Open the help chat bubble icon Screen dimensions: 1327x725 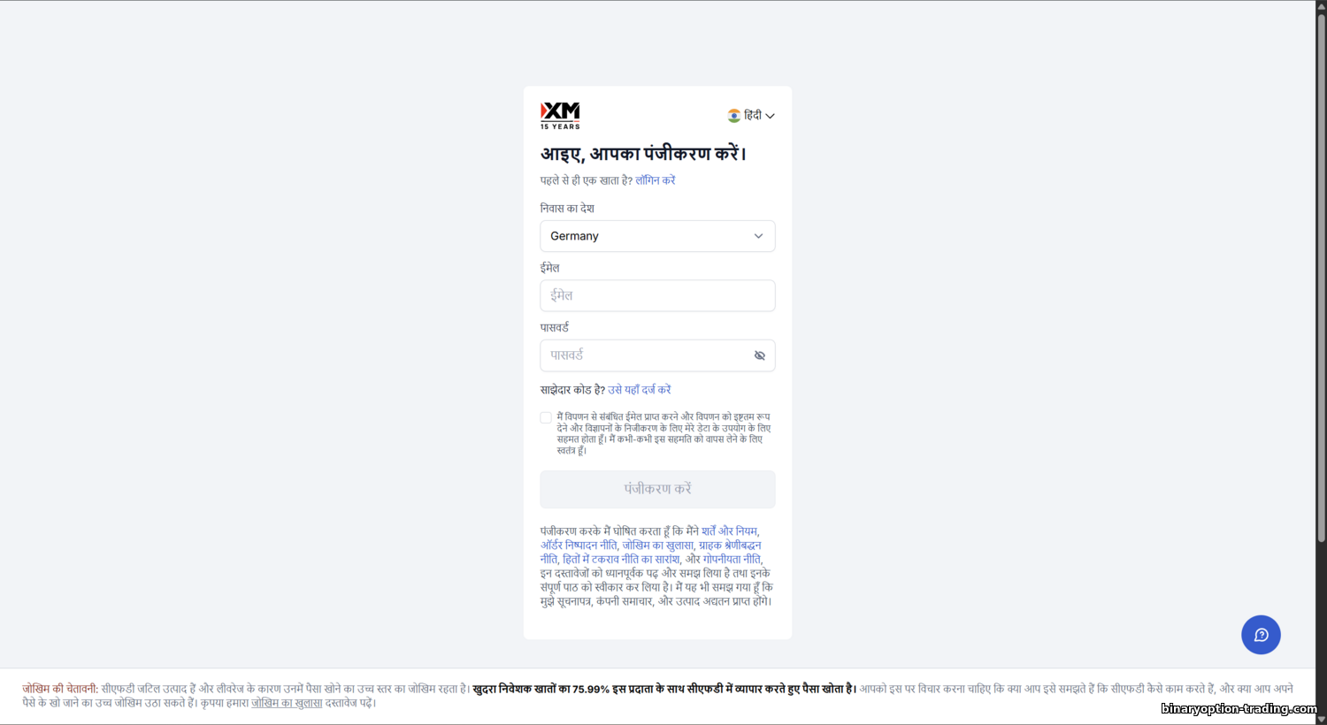tap(1261, 635)
